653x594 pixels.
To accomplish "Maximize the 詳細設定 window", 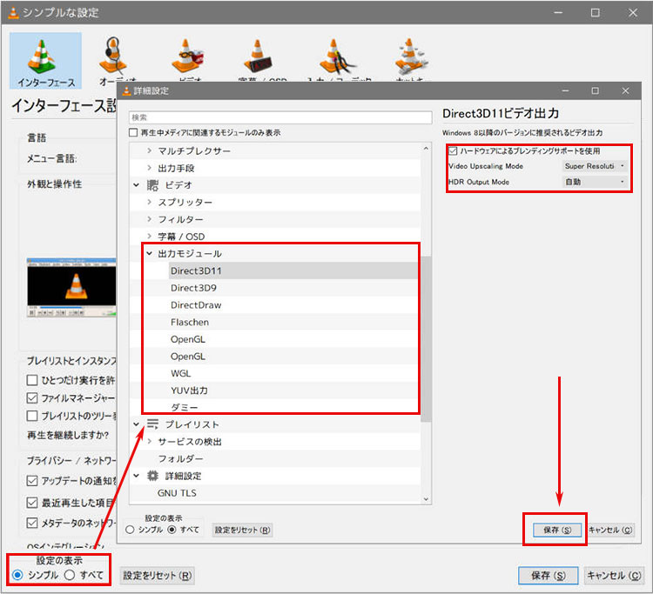I will point(596,90).
